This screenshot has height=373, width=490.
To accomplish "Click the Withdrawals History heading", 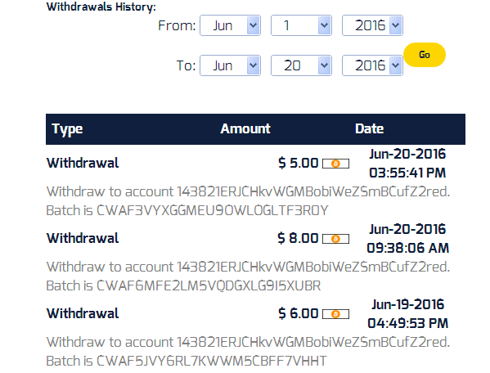I will [x=101, y=7].
